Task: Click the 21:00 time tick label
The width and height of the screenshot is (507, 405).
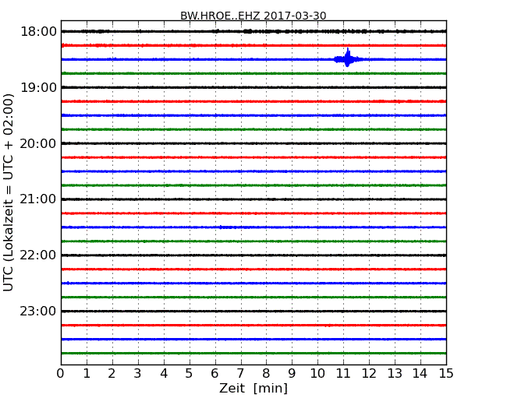Action: click(x=38, y=199)
